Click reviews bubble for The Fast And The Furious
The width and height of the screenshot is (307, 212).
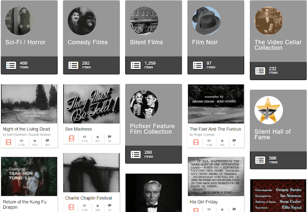234,141
